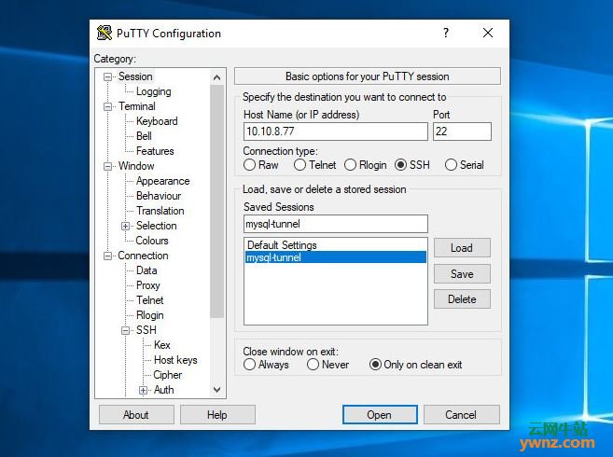Image resolution: width=613 pixels, height=457 pixels.
Task: Click the About button
Action: point(136,415)
